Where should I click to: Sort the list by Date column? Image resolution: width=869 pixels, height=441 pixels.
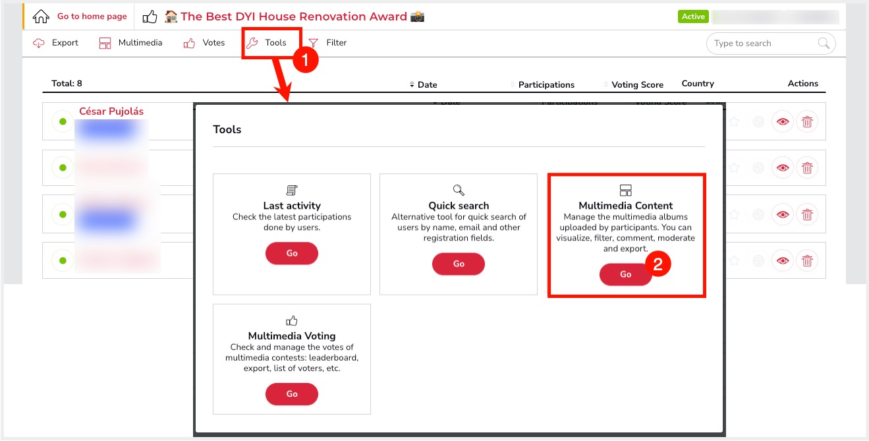[423, 84]
